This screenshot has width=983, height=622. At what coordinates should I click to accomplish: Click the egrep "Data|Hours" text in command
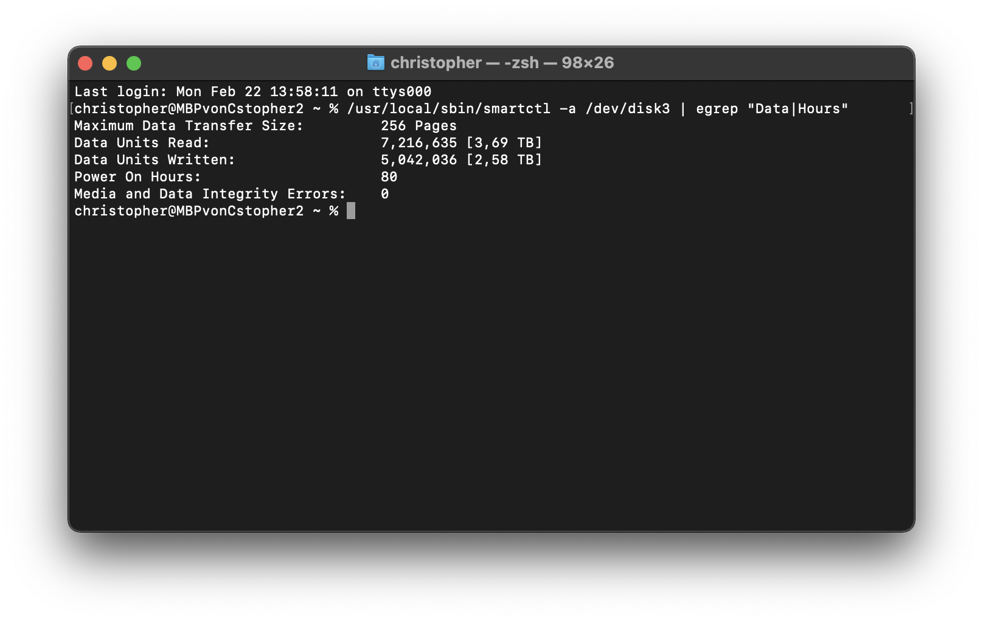(x=772, y=109)
